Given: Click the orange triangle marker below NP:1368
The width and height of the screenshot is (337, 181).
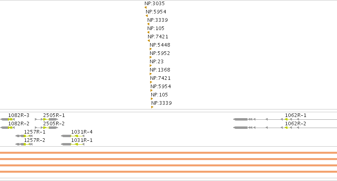Looking at the screenshot, I should pos(150,74).
